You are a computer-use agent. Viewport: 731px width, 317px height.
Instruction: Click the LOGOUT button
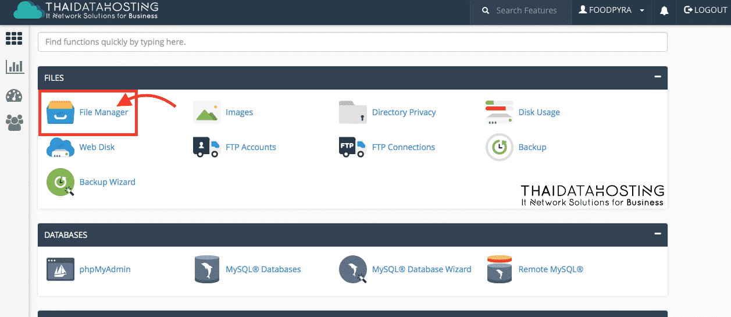[x=705, y=10]
